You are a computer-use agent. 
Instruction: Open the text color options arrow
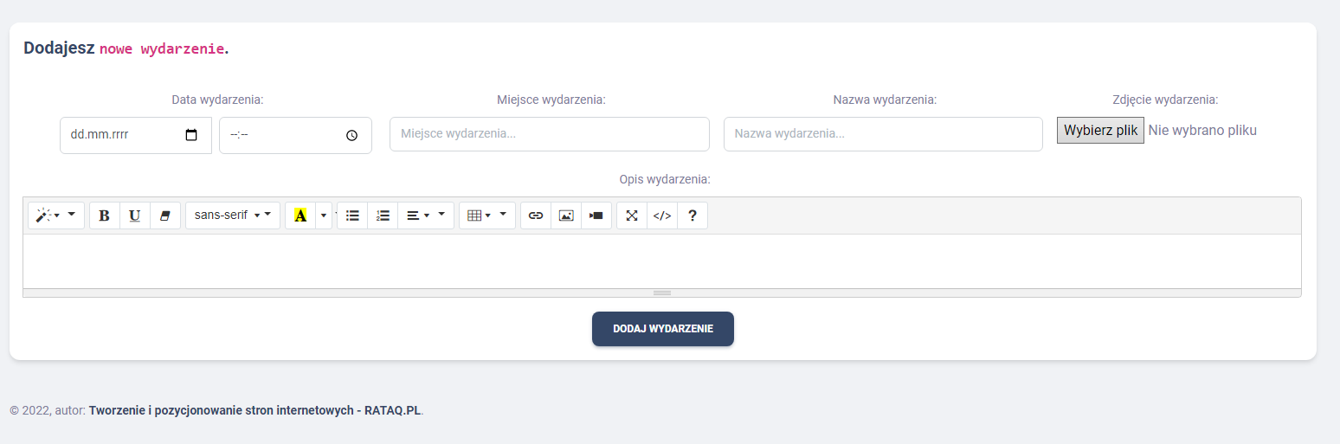(x=324, y=216)
